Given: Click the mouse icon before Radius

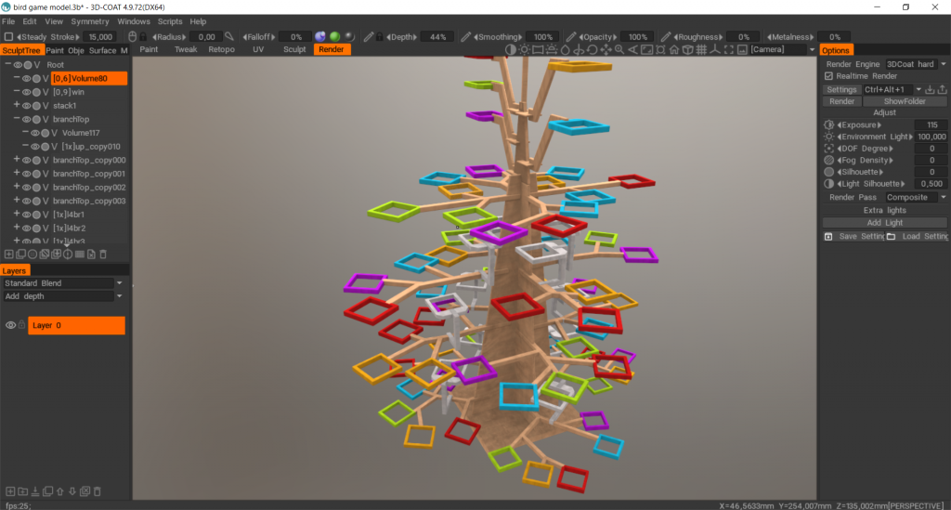Looking at the screenshot, I should click(x=132, y=37).
